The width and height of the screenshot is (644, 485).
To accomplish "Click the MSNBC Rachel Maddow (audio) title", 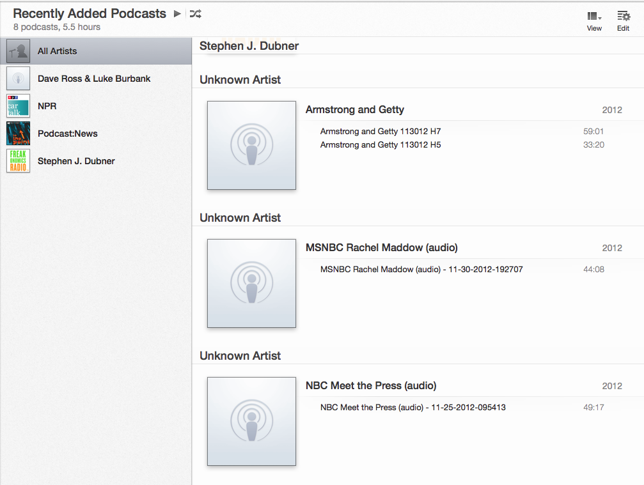I will pyautogui.click(x=382, y=247).
